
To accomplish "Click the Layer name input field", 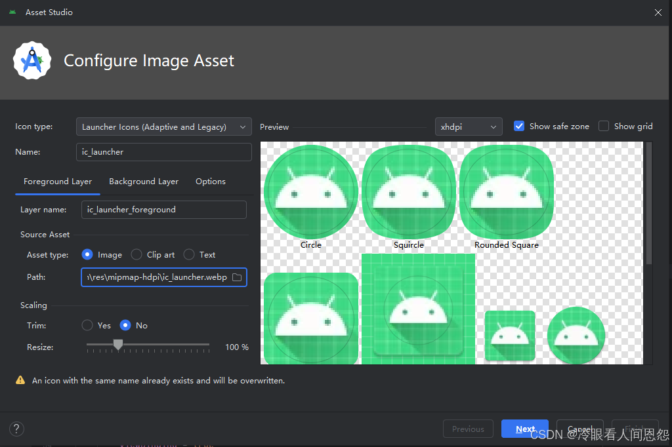I will [163, 210].
